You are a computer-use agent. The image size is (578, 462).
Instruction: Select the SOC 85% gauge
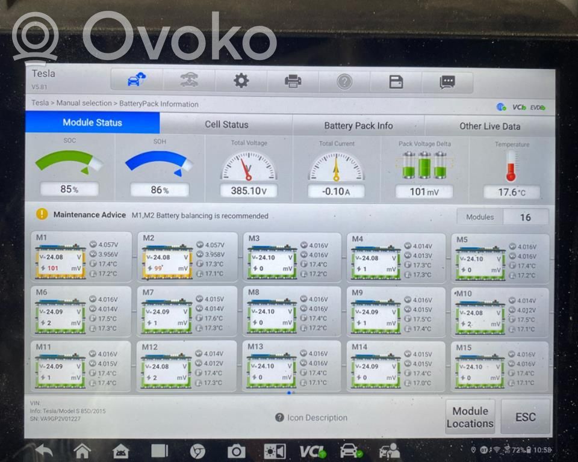[x=70, y=168]
